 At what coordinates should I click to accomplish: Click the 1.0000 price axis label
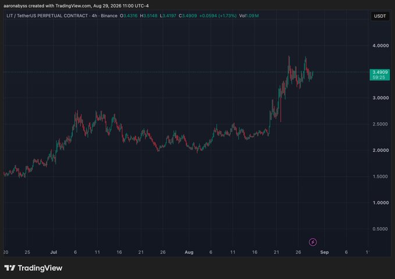coord(380,203)
